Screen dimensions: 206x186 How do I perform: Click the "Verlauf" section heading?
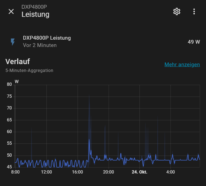[18, 61]
